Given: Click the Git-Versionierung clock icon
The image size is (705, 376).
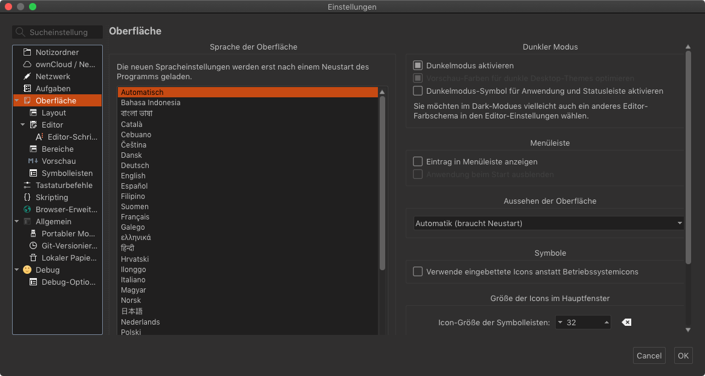Looking at the screenshot, I should 33,246.
